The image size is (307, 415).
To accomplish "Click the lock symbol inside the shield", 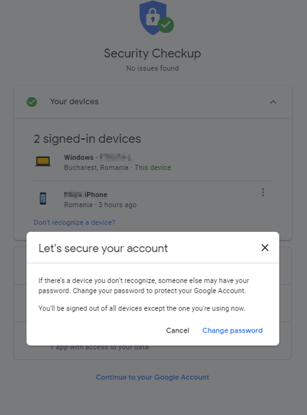I will point(152,17).
